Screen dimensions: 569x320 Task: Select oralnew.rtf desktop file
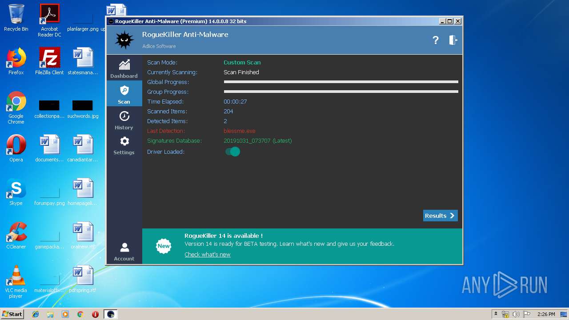tap(83, 236)
